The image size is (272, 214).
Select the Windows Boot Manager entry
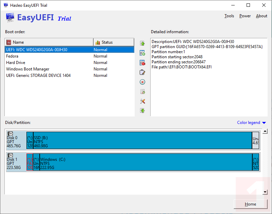(x=70, y=69)
